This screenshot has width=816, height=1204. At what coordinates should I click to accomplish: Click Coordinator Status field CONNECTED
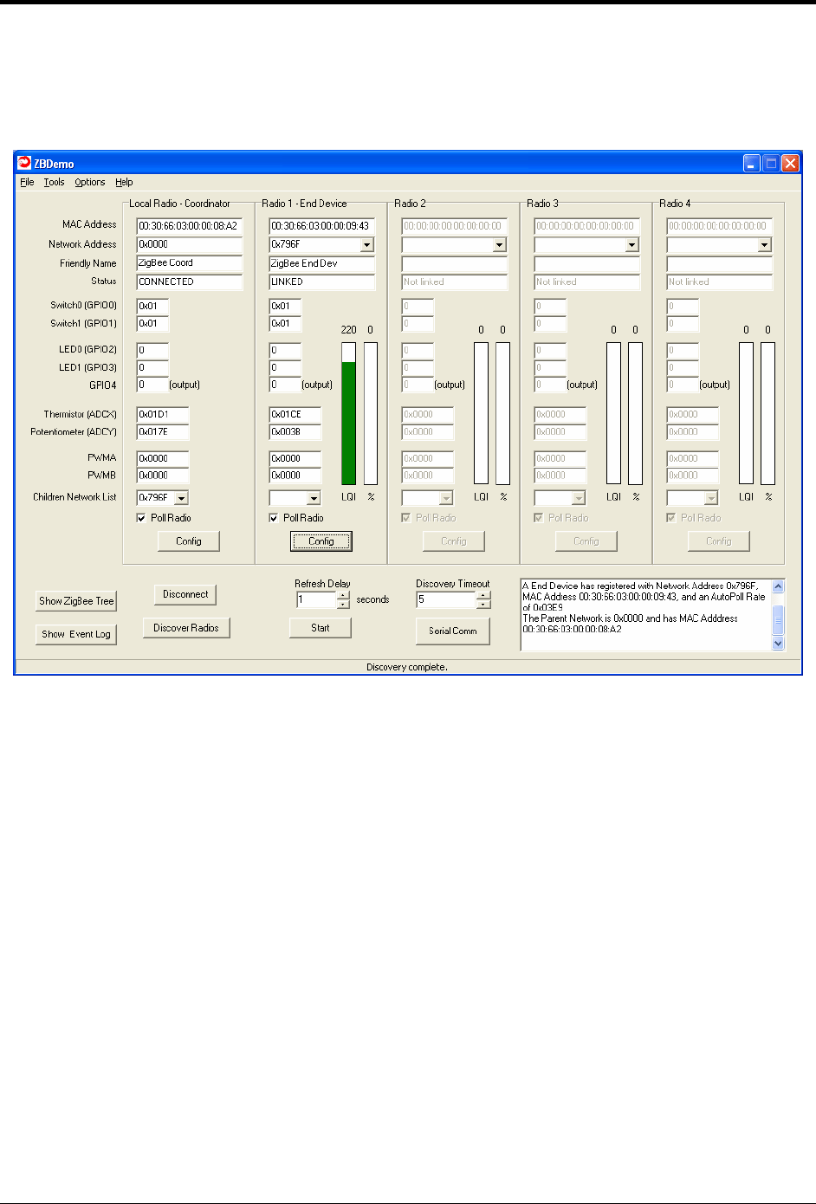click(x=190, y=282)
